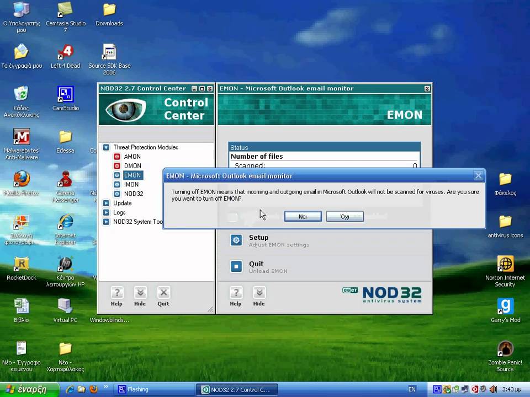Image resolution: width=530 pixels, height=397 pixels.
Task: Click the Control Center Hide icon
Action: pyautogui.click(x=140, y=293)
